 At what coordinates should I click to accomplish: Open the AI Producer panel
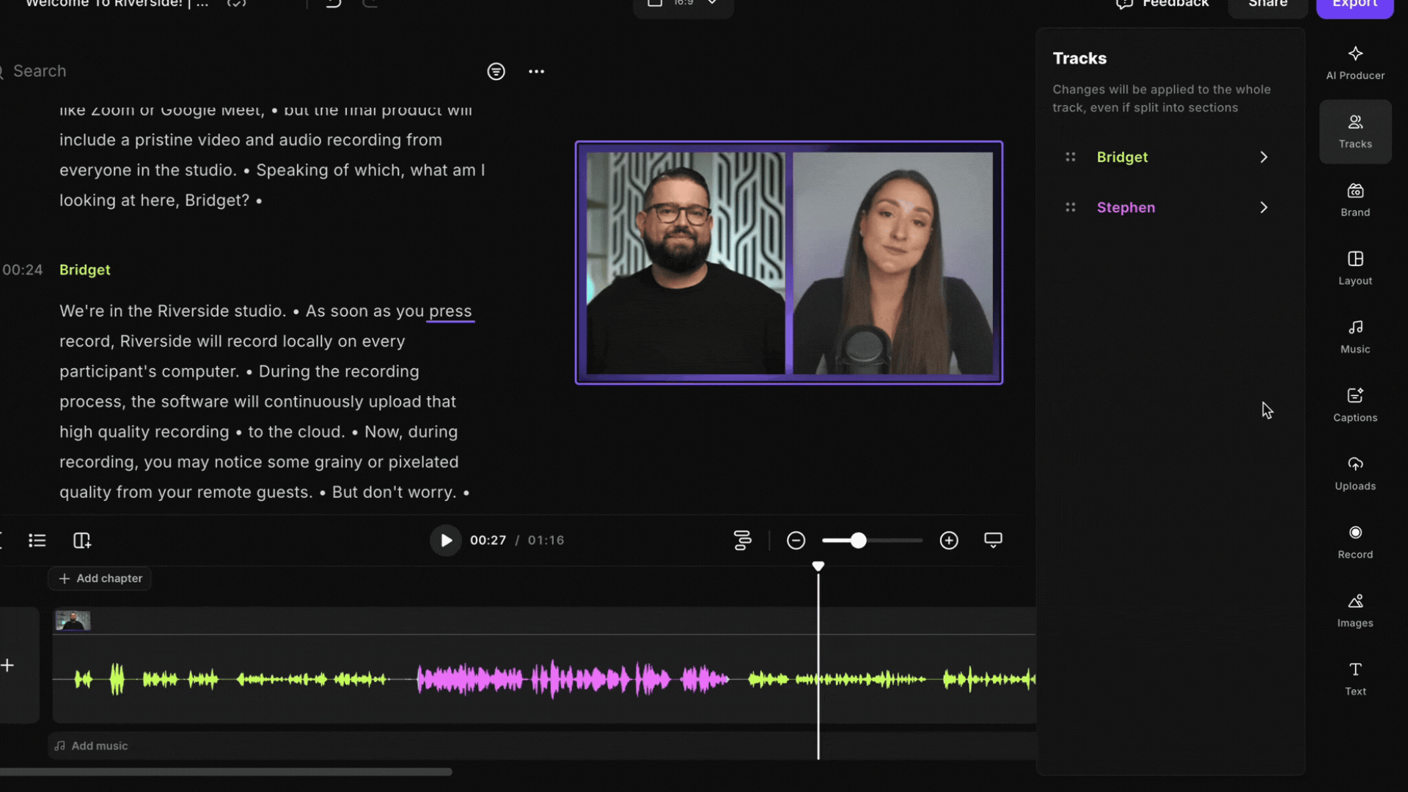point(1354,62)
